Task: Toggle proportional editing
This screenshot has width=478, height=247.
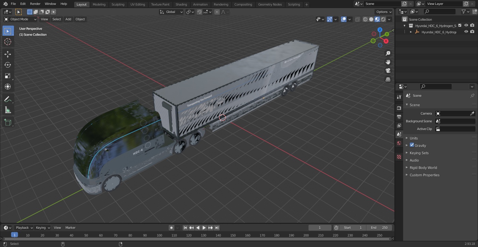Action: 217,12
